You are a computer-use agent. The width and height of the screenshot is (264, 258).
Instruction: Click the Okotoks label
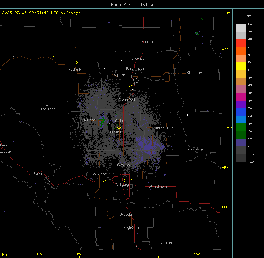click(x=126, y=214)
